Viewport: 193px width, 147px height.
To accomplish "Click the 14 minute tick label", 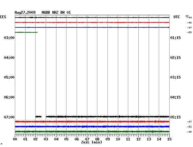I will [159, 139].
